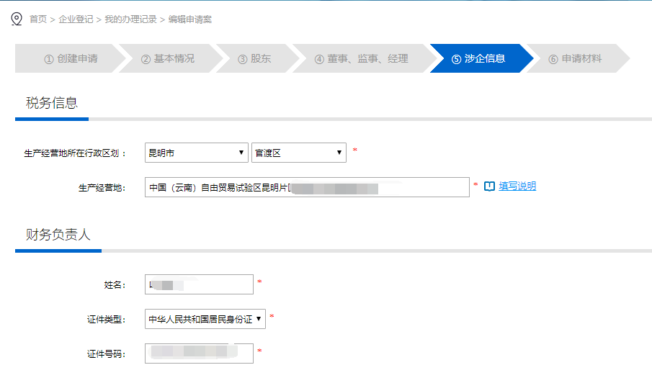The height and width of the screenshot is (365, 652).
Task: Click the 姓名 field label
Action: point(115,285)
